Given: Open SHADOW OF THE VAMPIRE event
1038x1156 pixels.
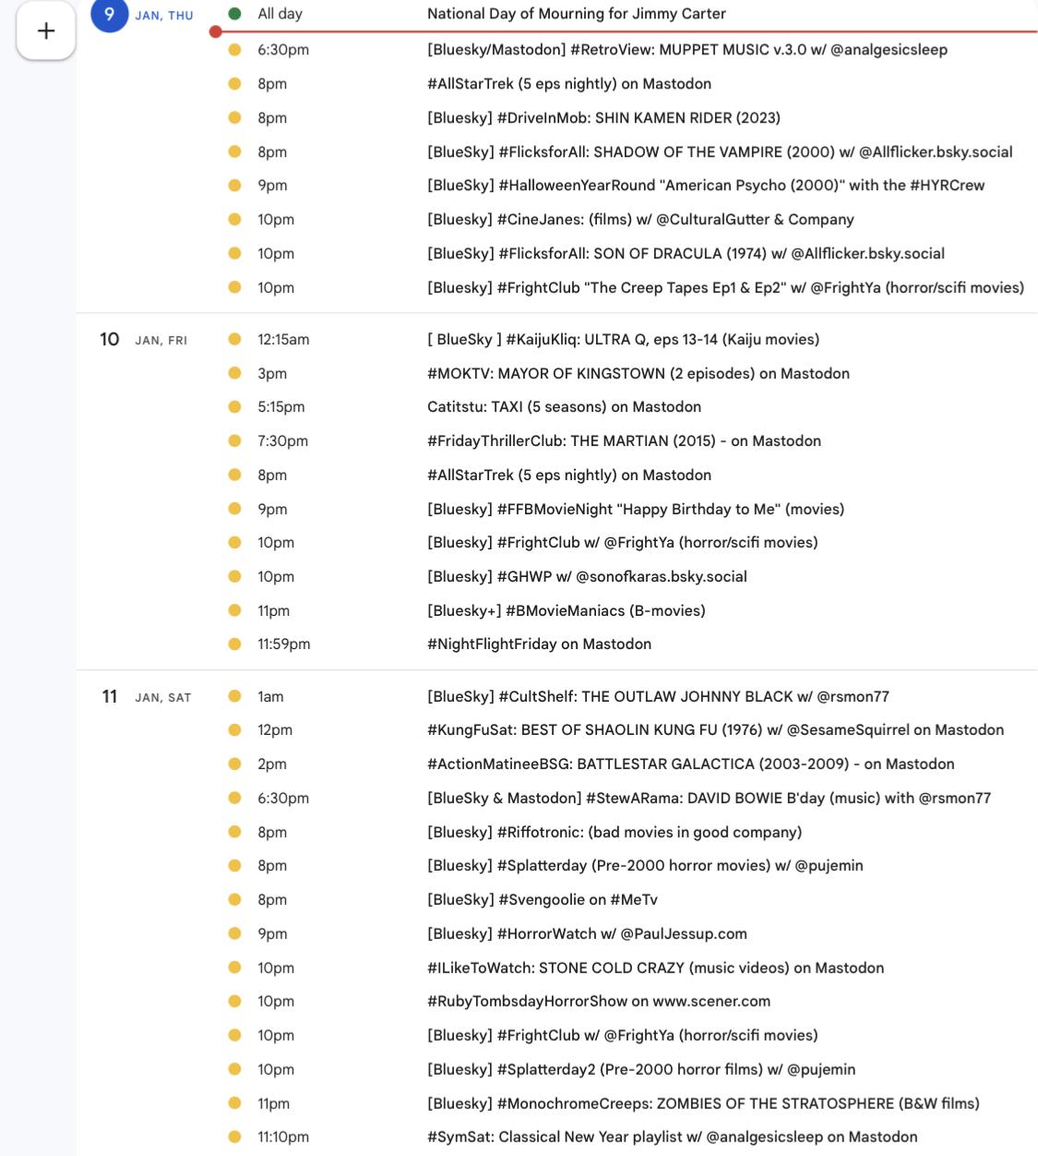Looking at the screenshot, I should 720,152.
